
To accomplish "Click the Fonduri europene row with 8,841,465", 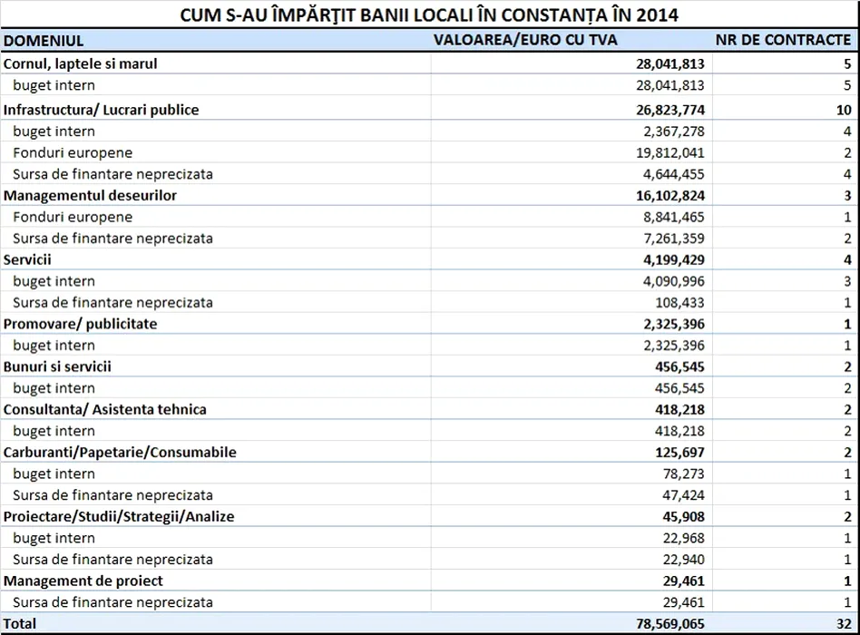I will coord(73,217).
